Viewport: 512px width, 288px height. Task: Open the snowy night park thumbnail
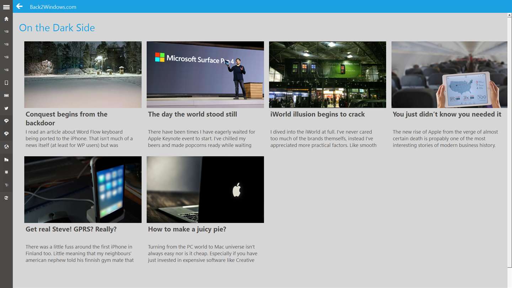tap(83, 75)
